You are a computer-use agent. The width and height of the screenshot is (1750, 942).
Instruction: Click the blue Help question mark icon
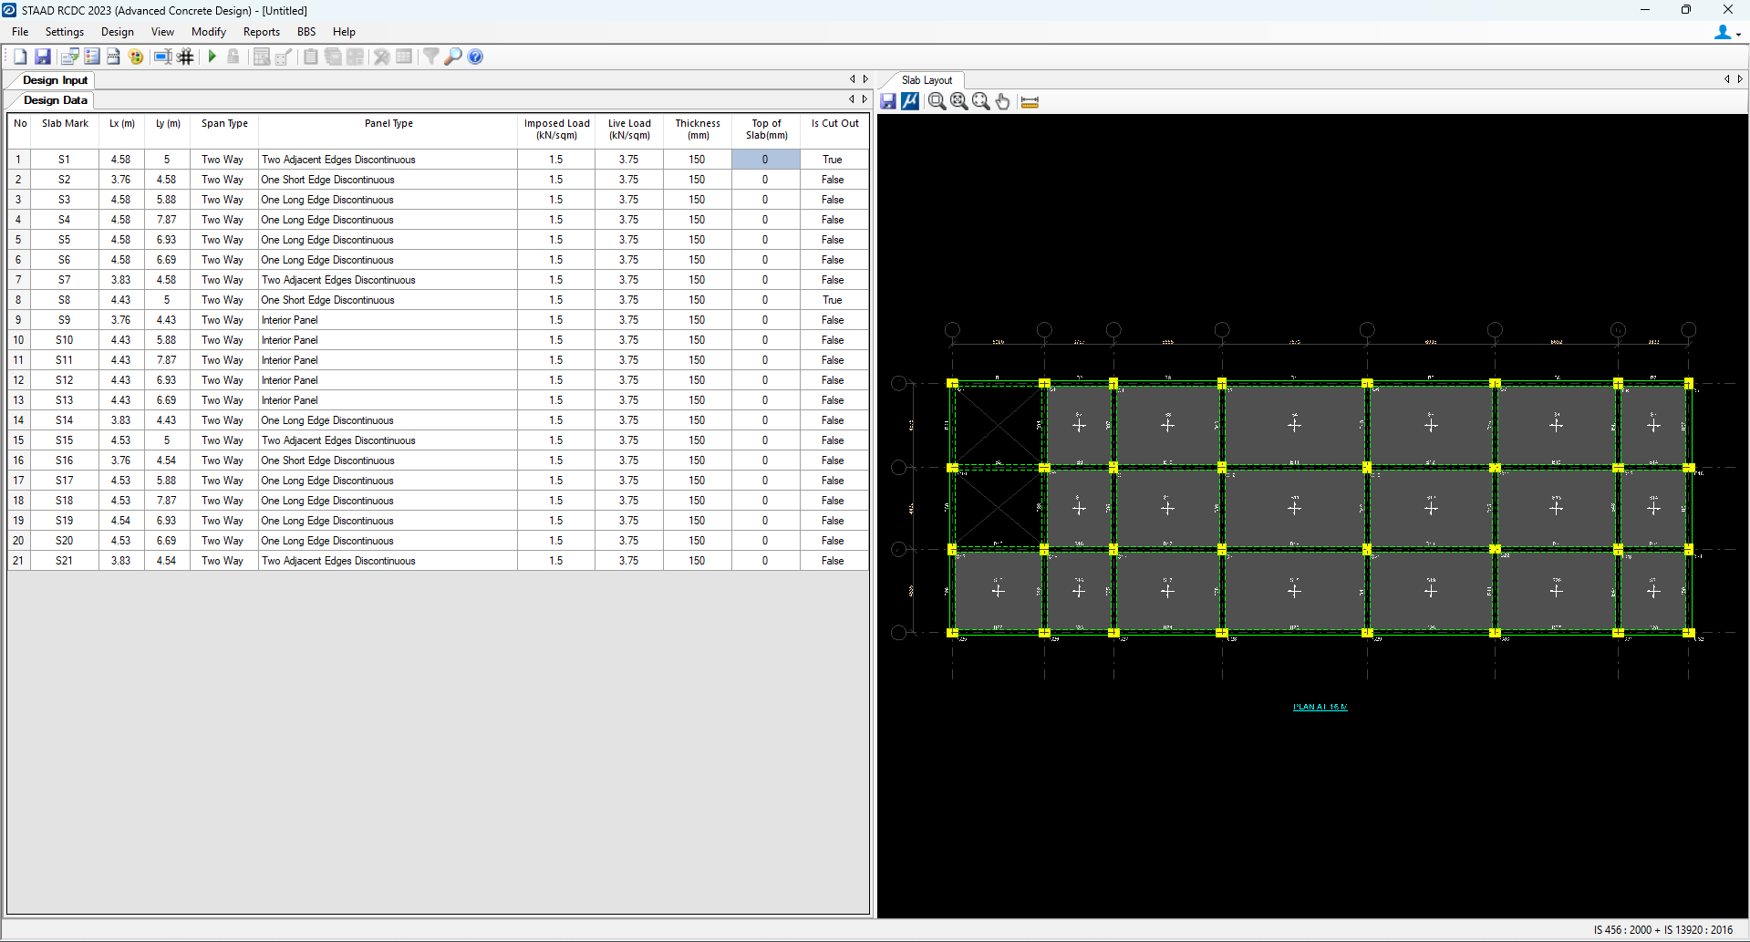(x=475, y=57)
